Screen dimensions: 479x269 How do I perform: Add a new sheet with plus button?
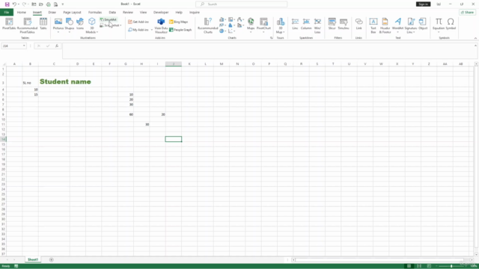52,260
